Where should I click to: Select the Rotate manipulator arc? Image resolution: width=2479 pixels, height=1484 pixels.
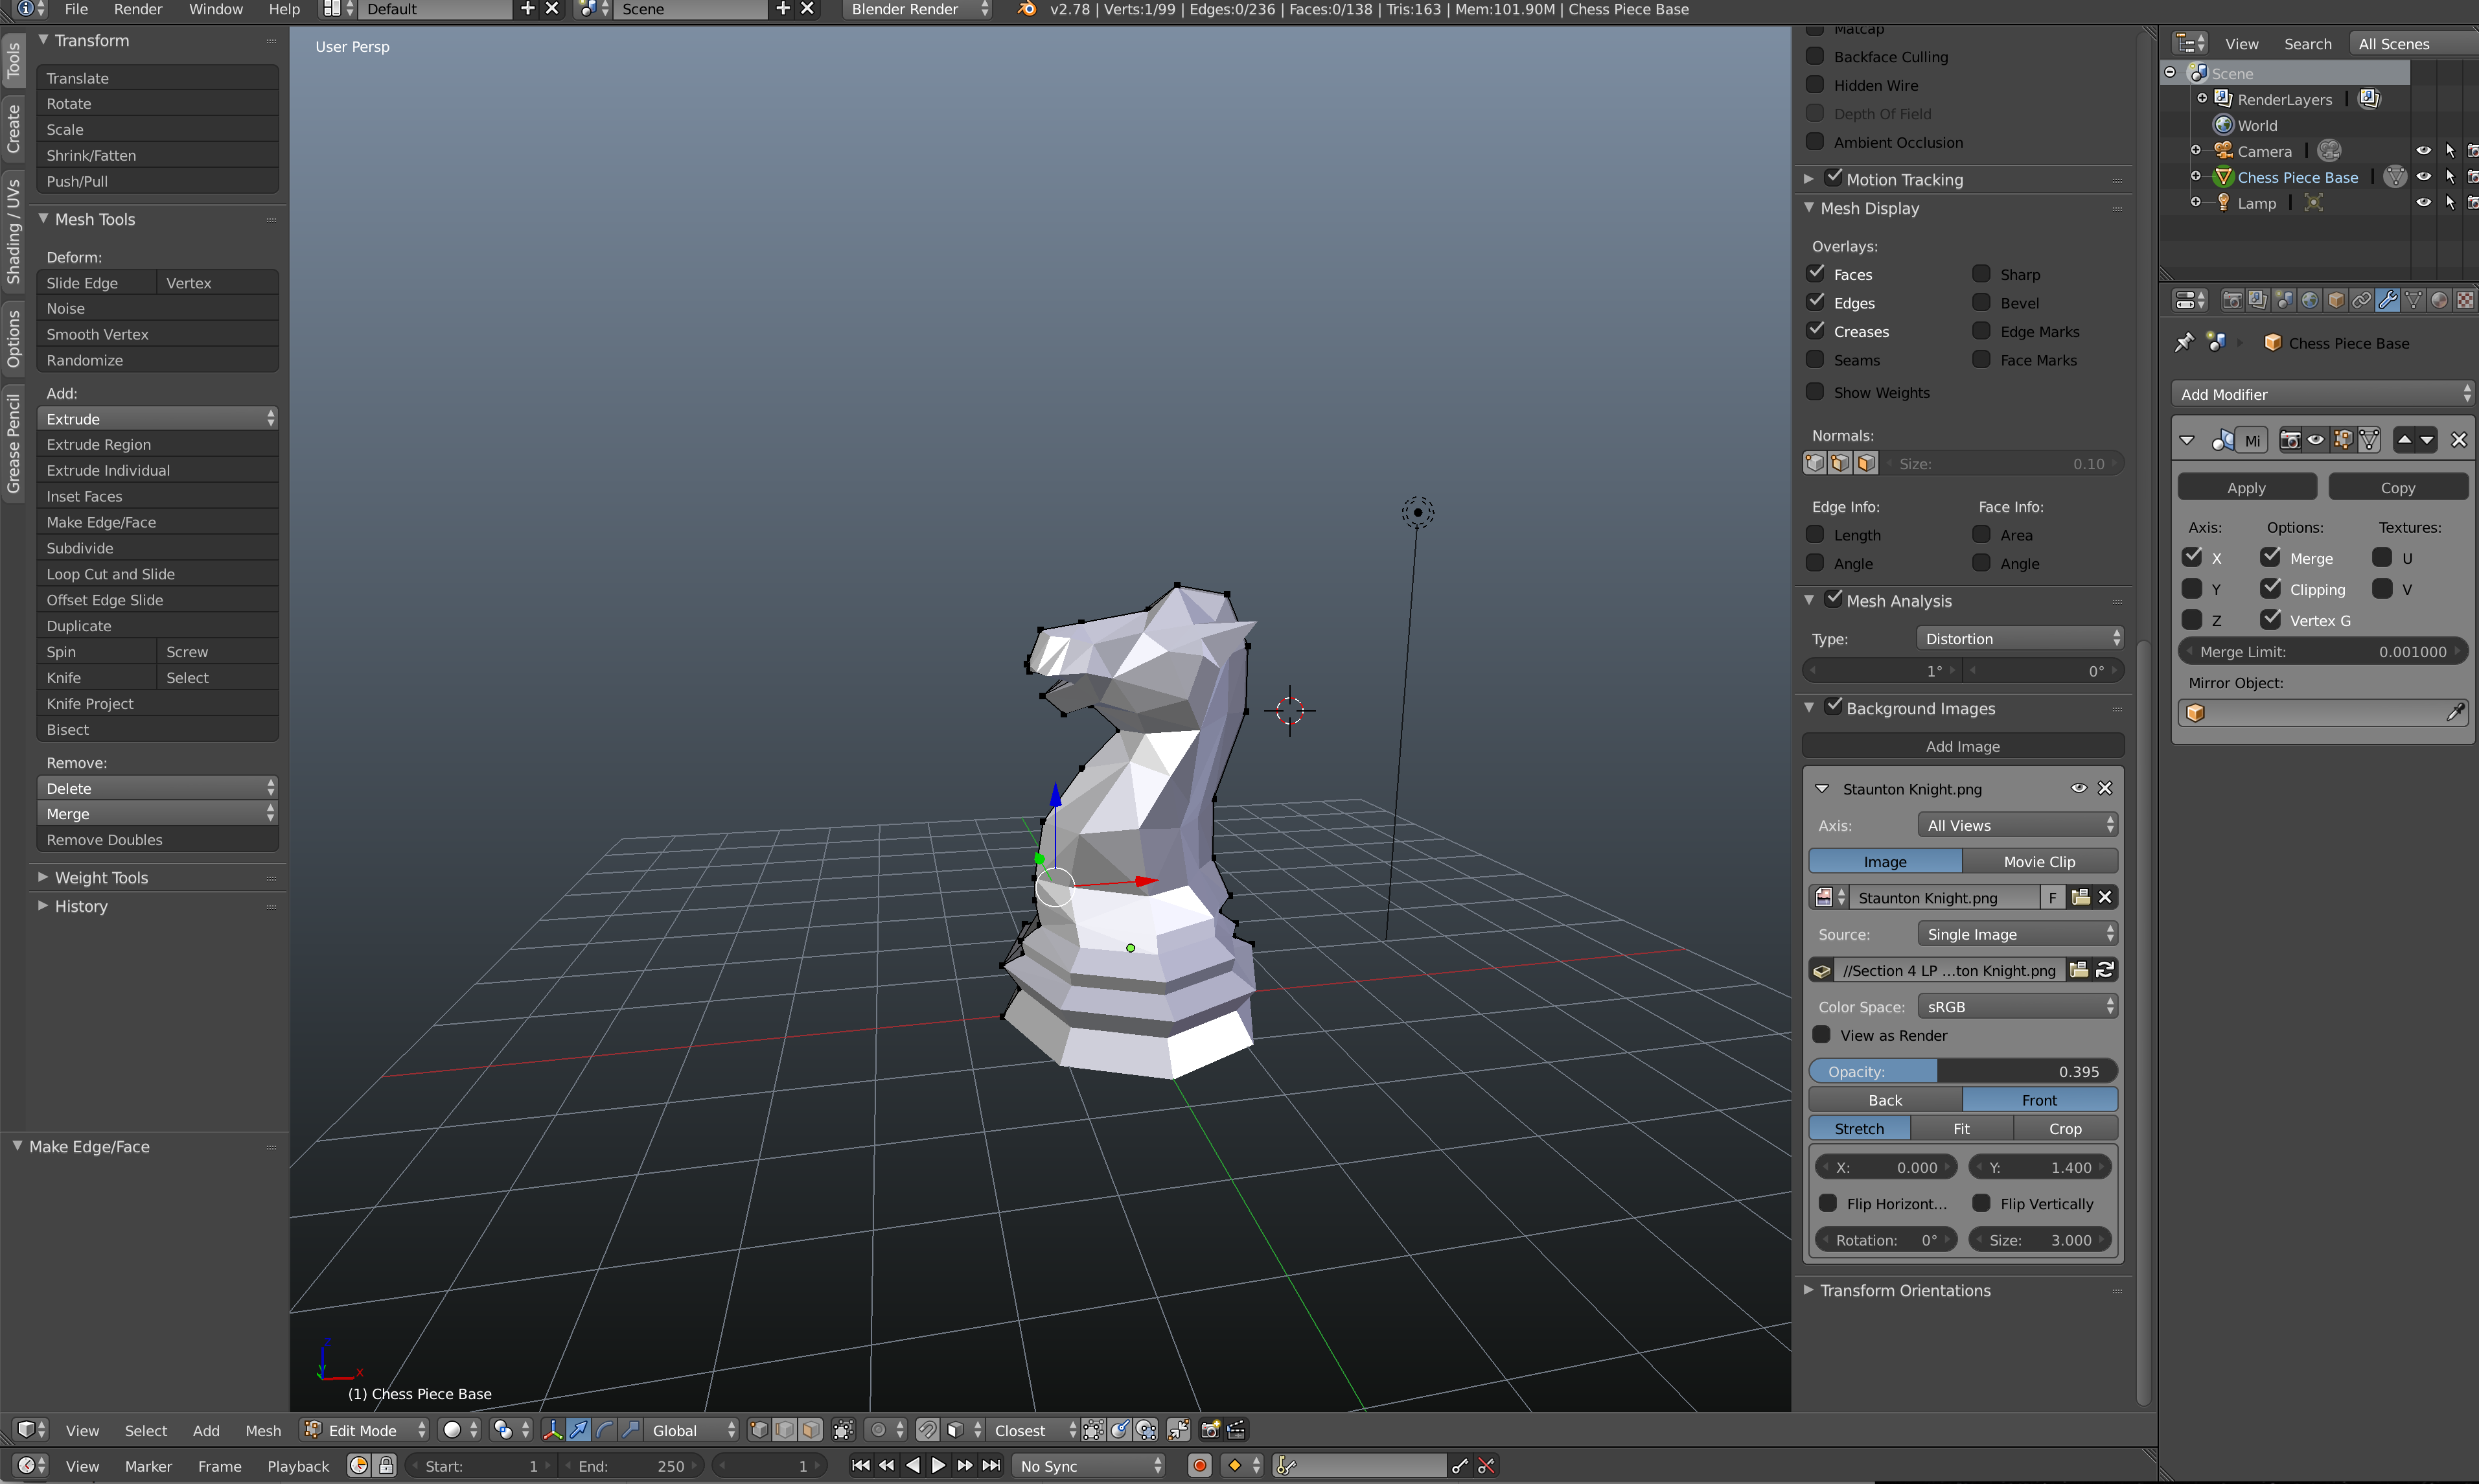pos(605,1430)
